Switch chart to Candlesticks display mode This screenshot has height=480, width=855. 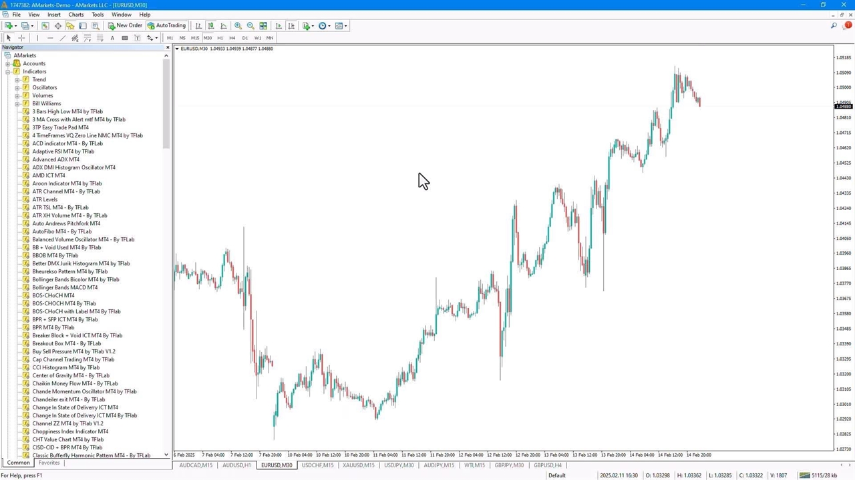click(211, 26)
